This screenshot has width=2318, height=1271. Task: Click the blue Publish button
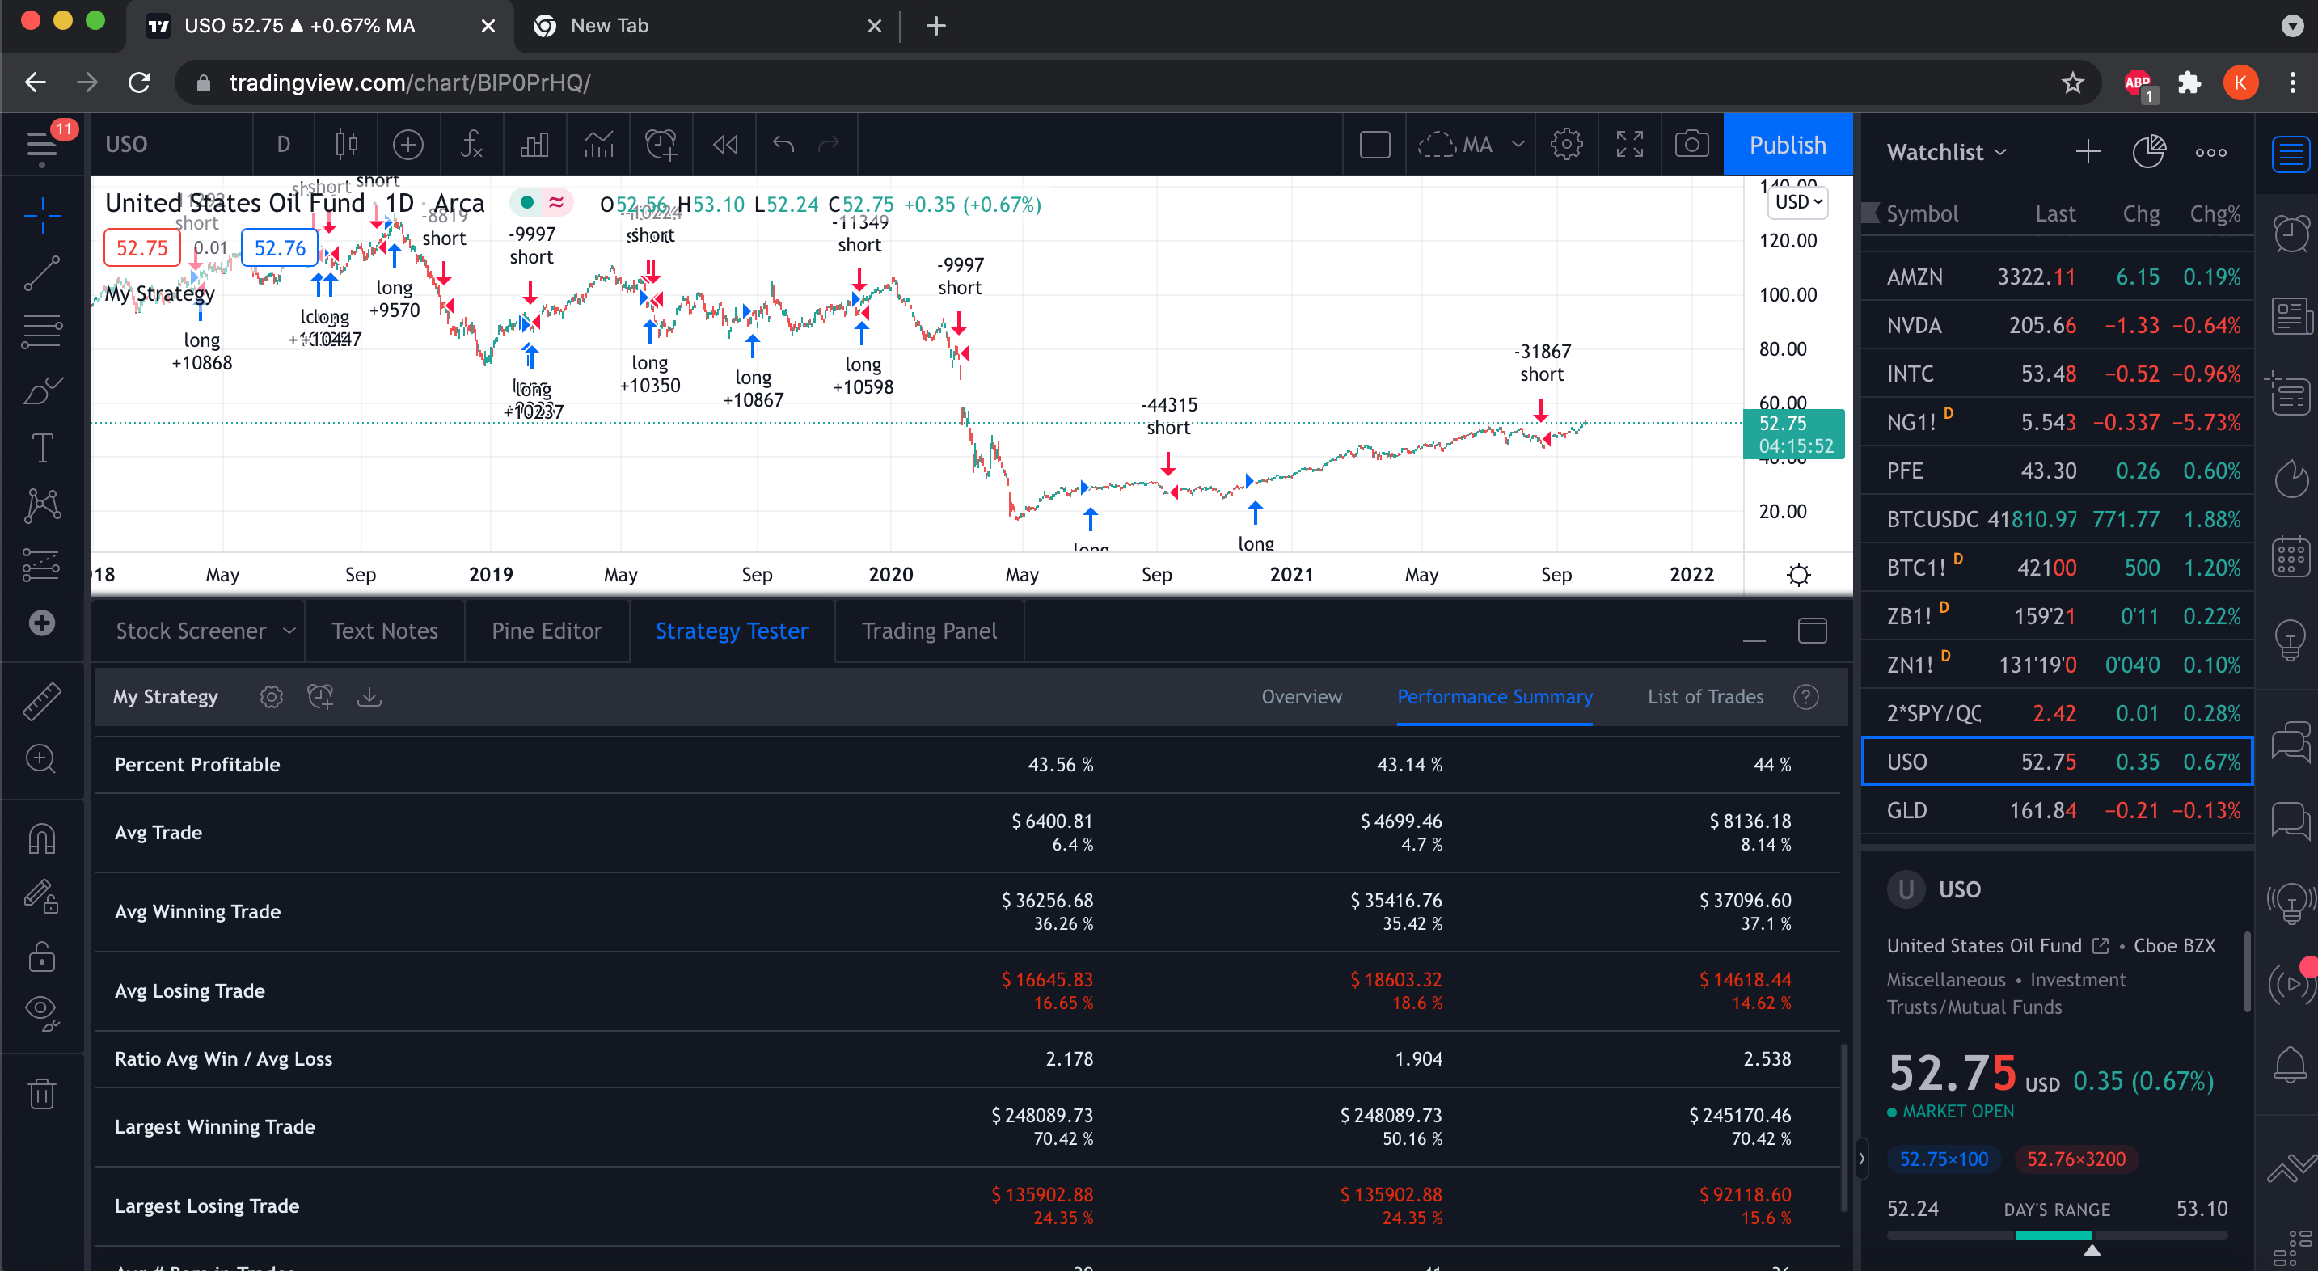point(1787,144)
